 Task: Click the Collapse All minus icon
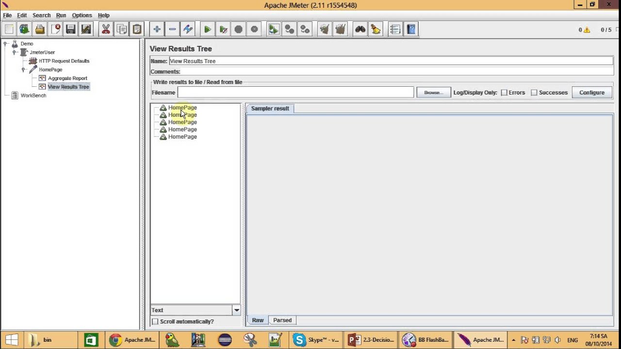click(172, 30)
